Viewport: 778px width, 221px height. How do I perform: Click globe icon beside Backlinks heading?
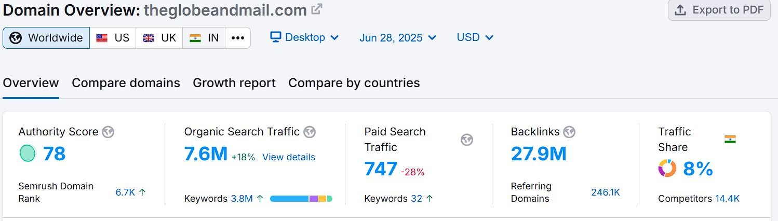[x=569, y=132]
